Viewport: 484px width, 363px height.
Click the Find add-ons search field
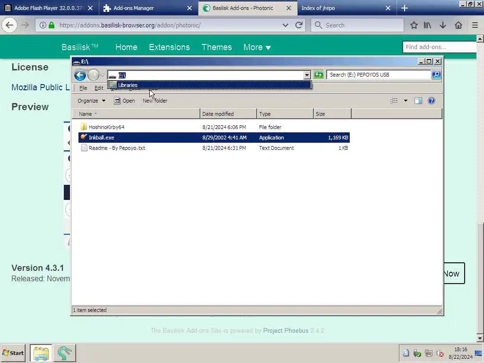(440, 47)
